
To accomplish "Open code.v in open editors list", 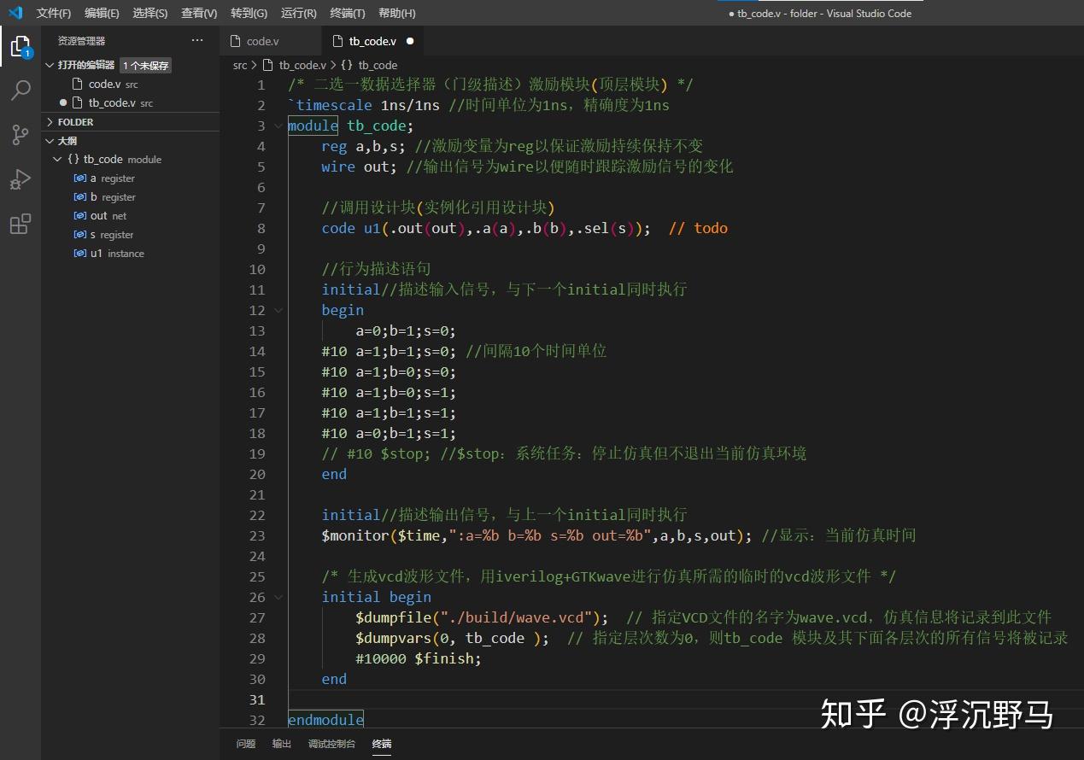I will point(104,85).
